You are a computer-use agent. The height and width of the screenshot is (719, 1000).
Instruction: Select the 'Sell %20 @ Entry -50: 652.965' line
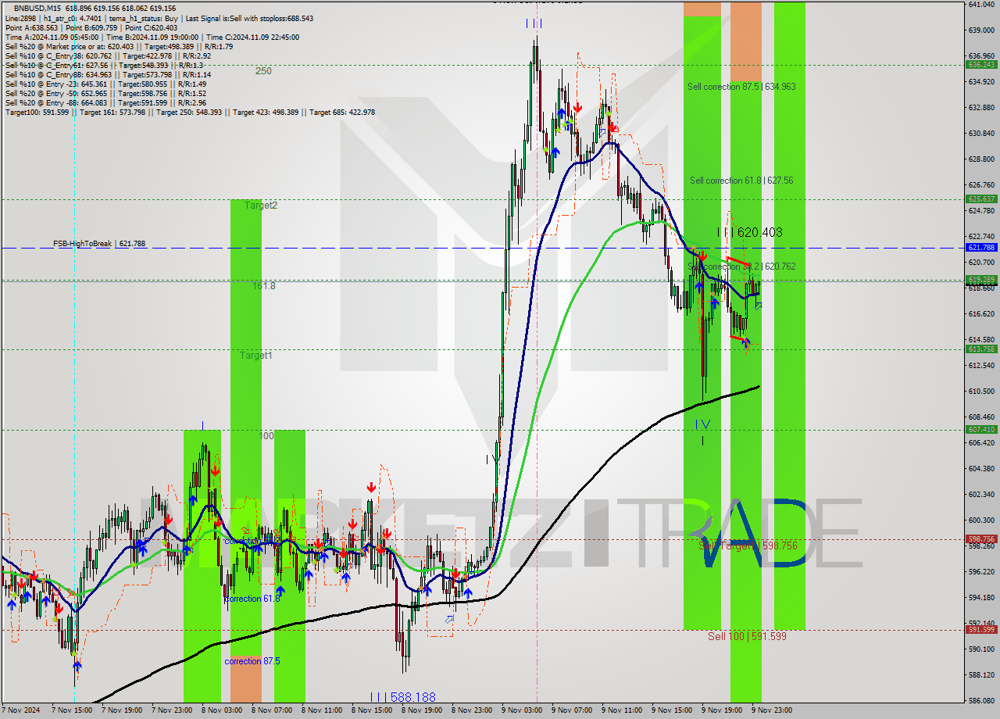pos(105,93)
